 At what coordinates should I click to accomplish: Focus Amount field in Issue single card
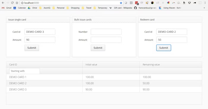pos(40,40)
